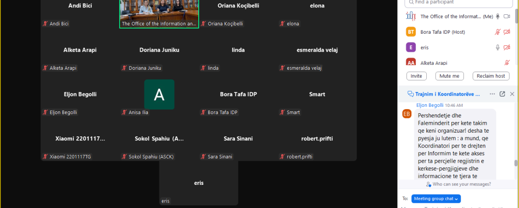Click the chat bubble icon beside Trajnim title
The image size is (519, 208).
coord(410,94)
